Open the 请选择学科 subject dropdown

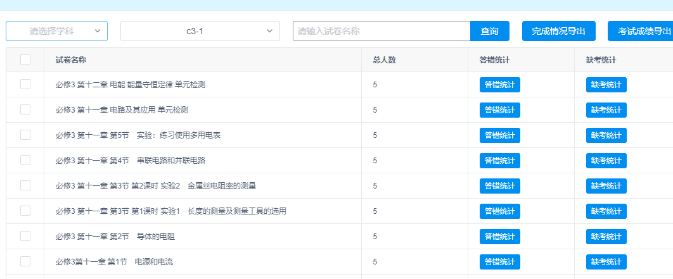point(52,31)
